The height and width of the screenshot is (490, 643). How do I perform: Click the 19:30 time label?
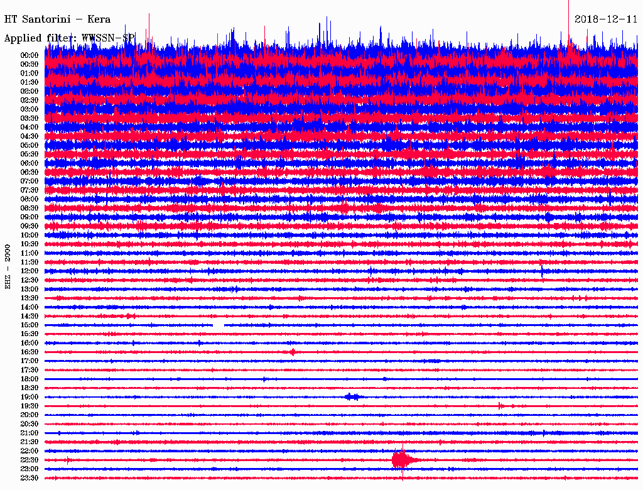pos(30,406)
